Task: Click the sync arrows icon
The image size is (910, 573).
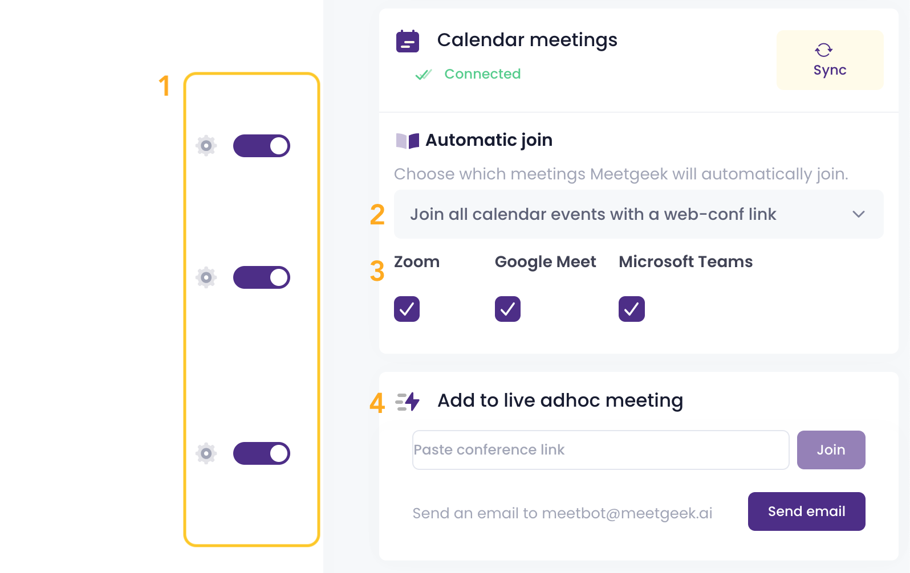Action: click(x=824, y=50)
